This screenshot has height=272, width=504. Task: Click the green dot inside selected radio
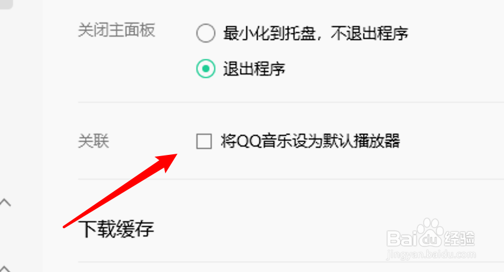pyautogui.click(x=206, y=69)
